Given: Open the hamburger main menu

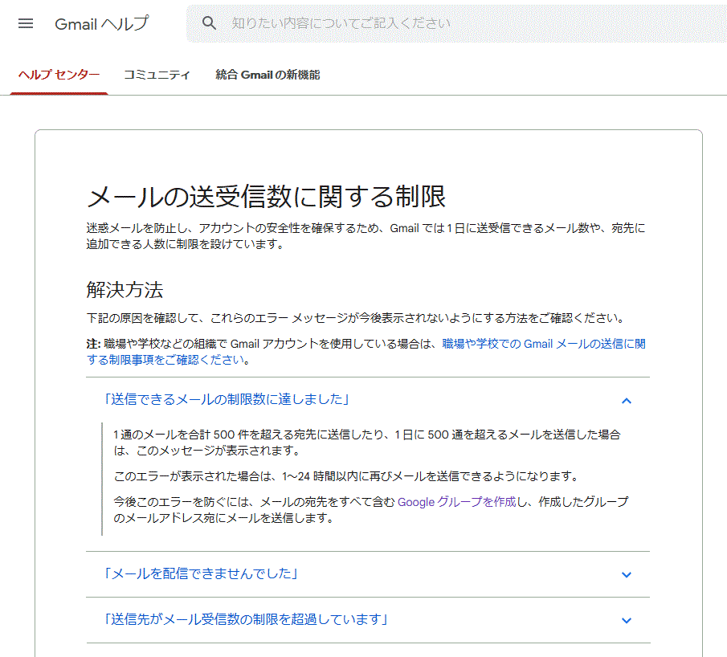Looking at the screenshot, I should pyautogui.click(x=26, y=23).
